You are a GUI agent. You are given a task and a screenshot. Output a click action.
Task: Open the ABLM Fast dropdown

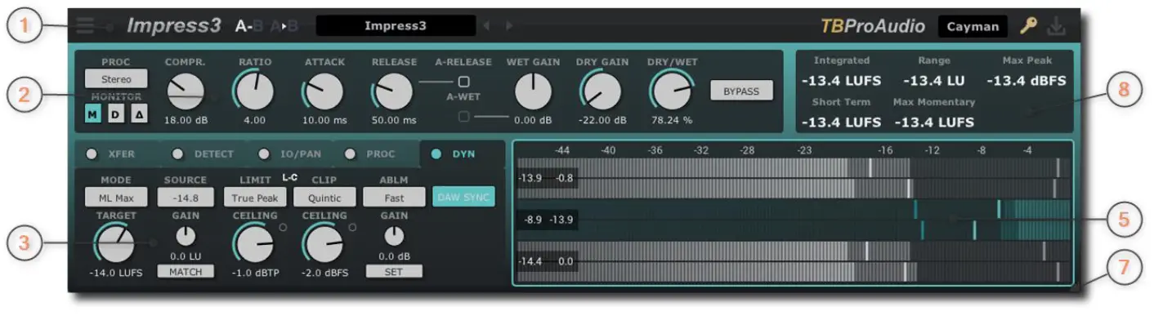tap(394, 197)
